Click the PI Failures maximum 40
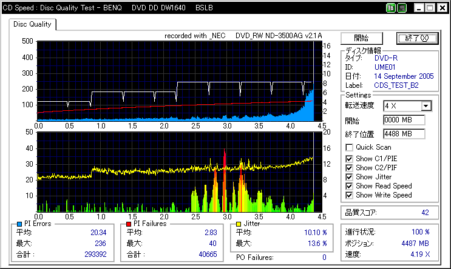This screenshot has height=269, width=451. coord(213,244)
